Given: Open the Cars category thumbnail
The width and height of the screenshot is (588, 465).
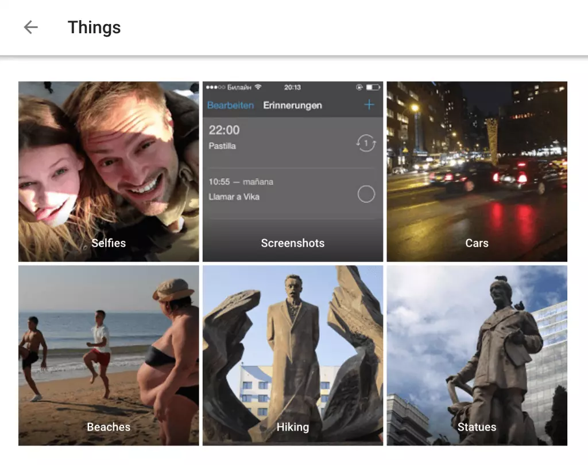Looking at the screenshot, I should tap(477, 171).
